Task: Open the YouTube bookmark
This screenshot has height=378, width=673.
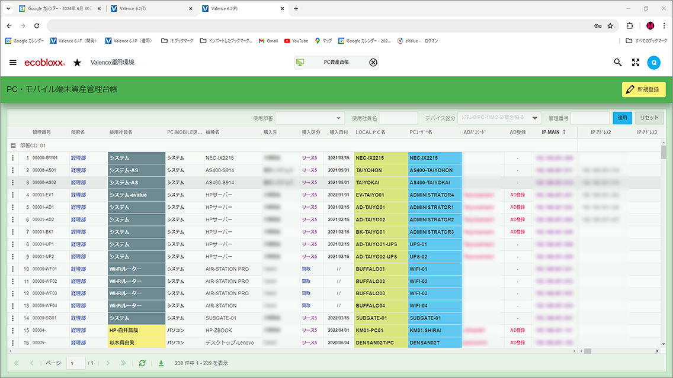Action: coord(296,41)
